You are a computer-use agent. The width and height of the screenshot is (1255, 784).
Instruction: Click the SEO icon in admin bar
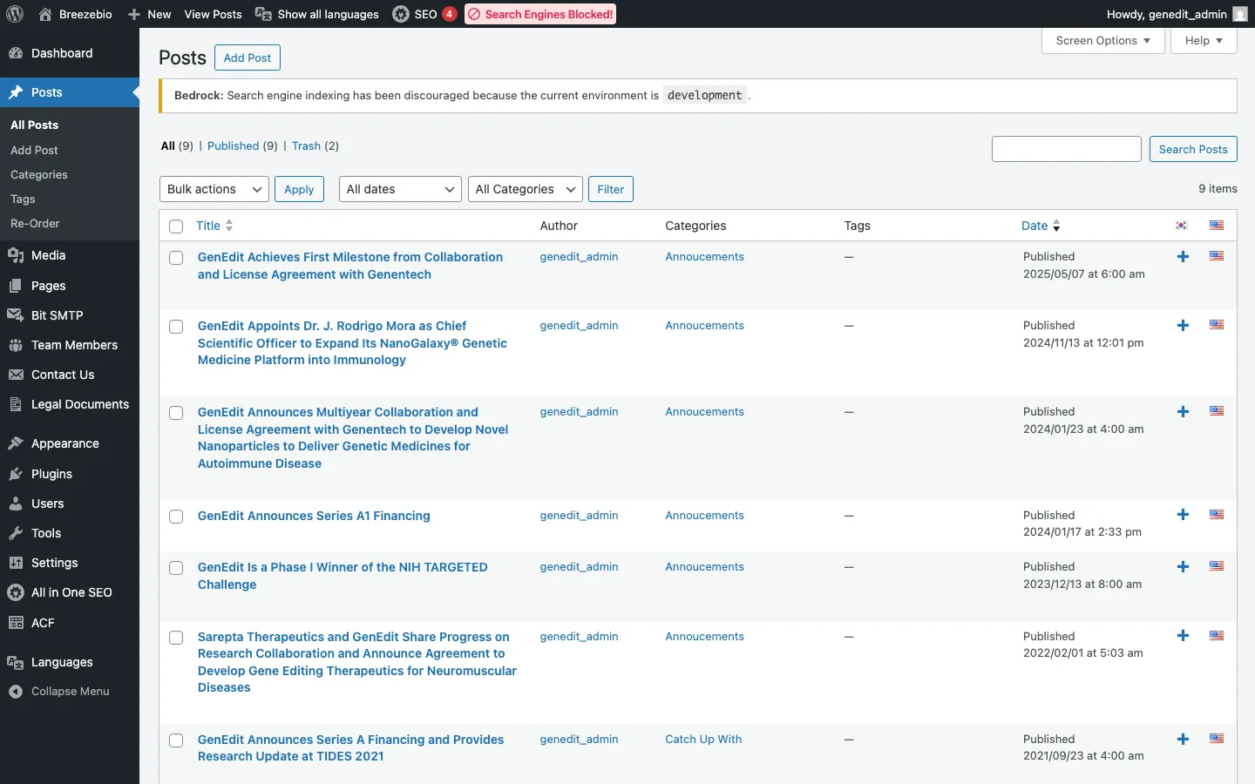coord(401,14)
